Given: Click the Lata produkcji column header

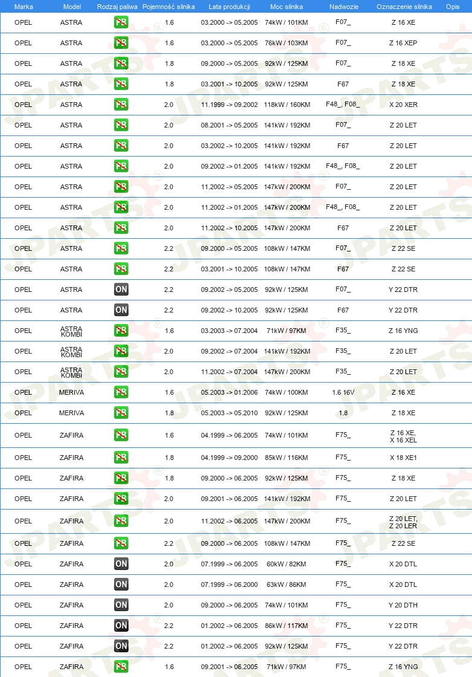Looking at the screenshot, I should point(229,7).
